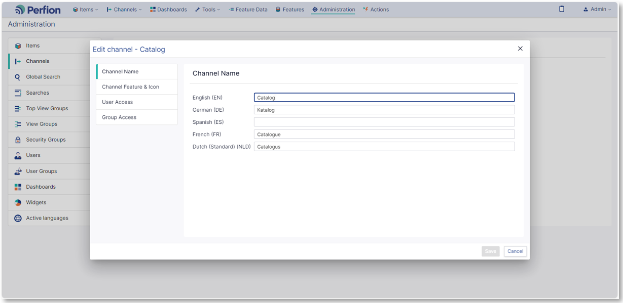Cancel the Edit channel dialog

(x=516, y=251)
